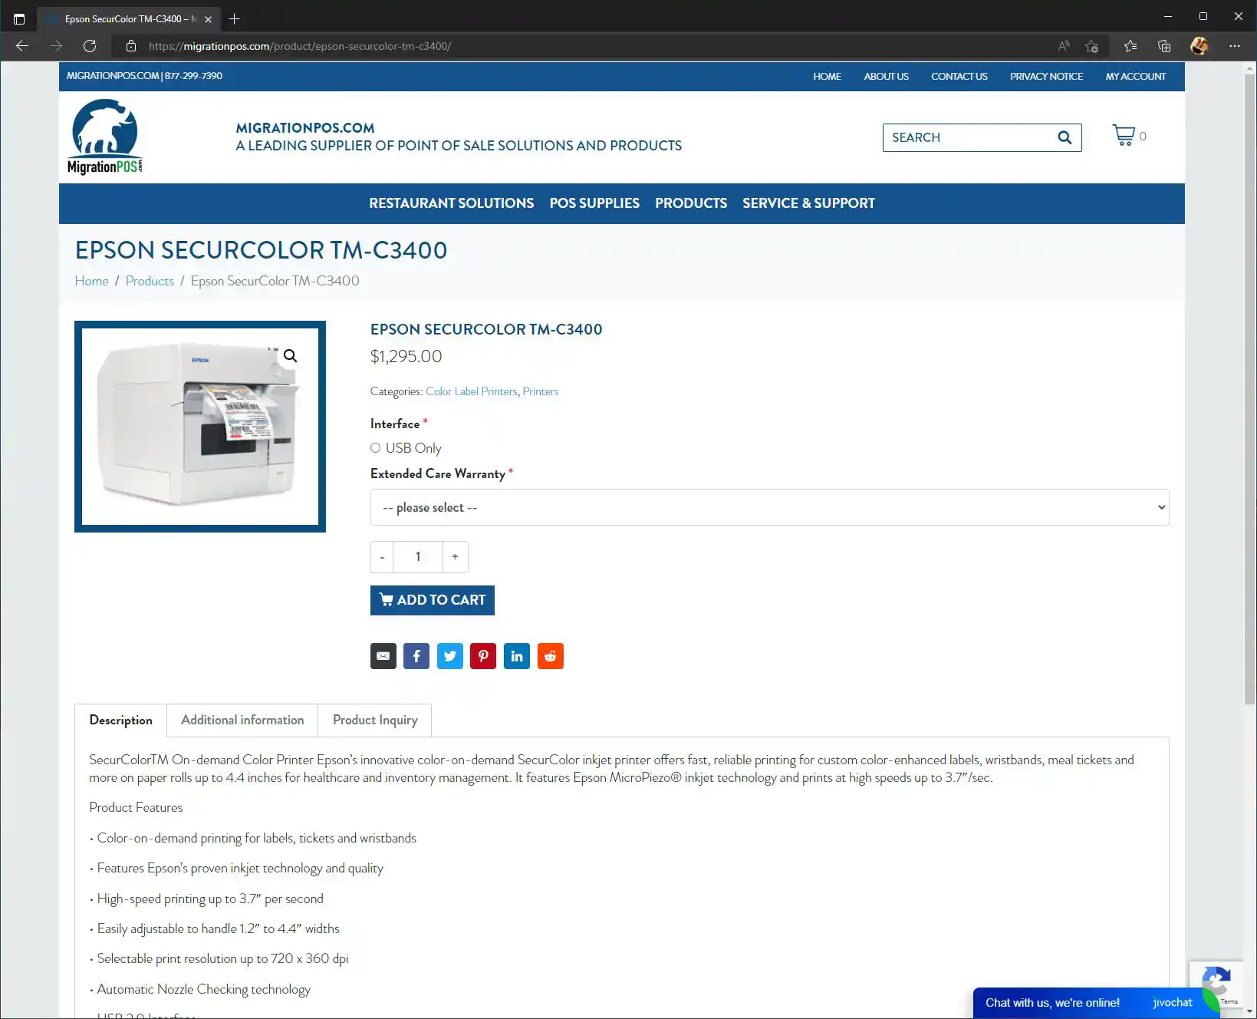Image resolution: width=1257 pixels, height=1019 pixels.
Task: Open POS Supplies menu
Action: [x=594, y=203]
